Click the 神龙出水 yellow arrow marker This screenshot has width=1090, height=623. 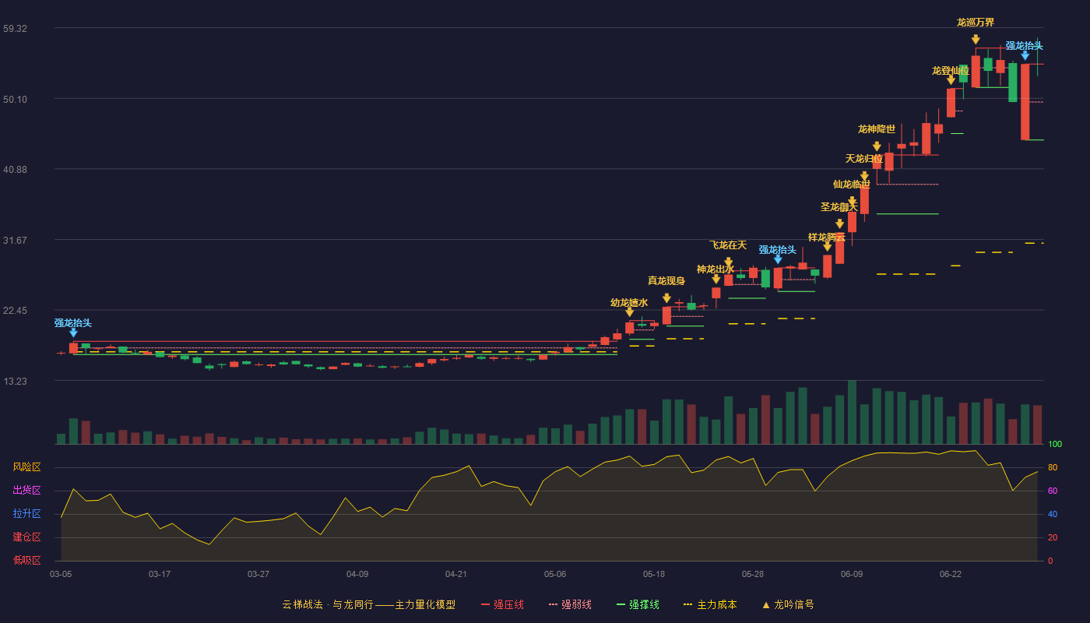(716, 279)
